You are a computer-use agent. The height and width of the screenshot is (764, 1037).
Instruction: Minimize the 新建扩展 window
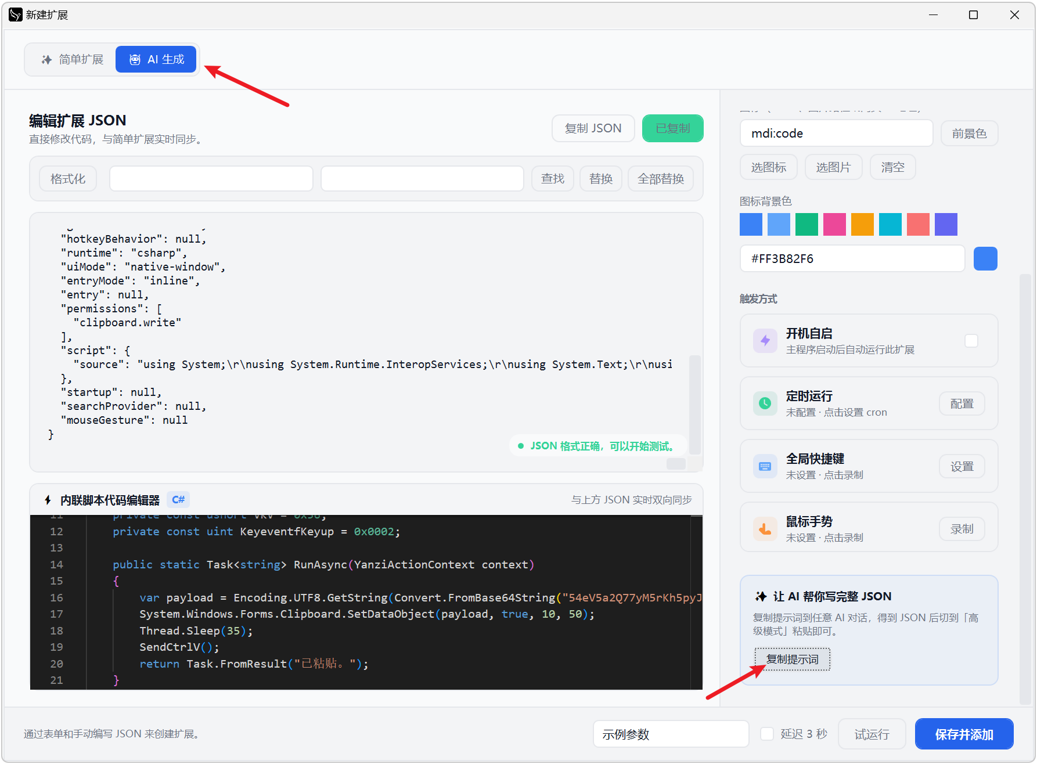pyautogui.click(x=933, y=15)
